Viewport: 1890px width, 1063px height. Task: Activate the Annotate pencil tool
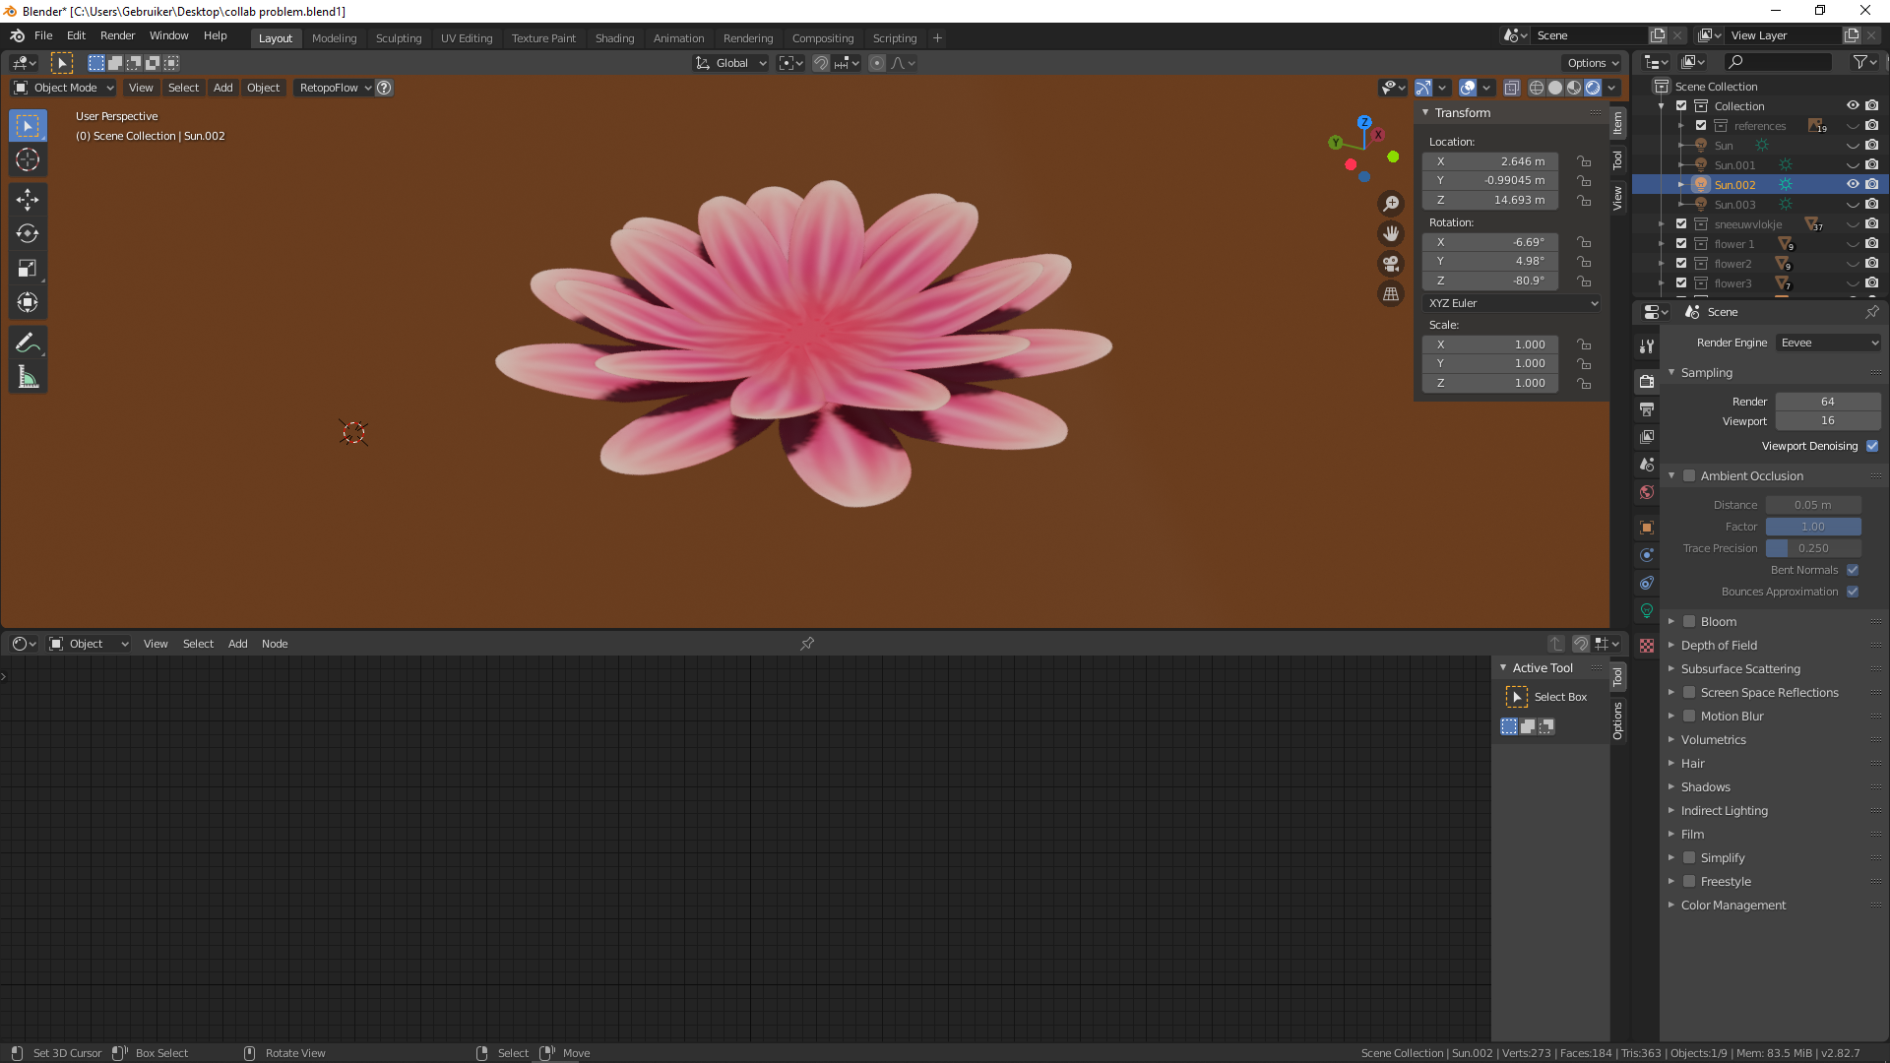28,343
